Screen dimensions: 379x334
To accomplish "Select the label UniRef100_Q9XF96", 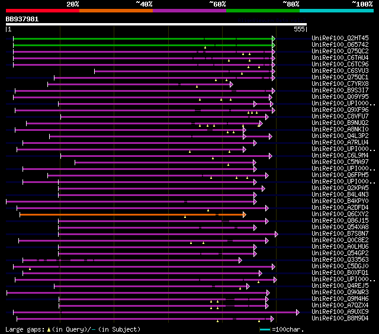I will click(x=340, y=110).
